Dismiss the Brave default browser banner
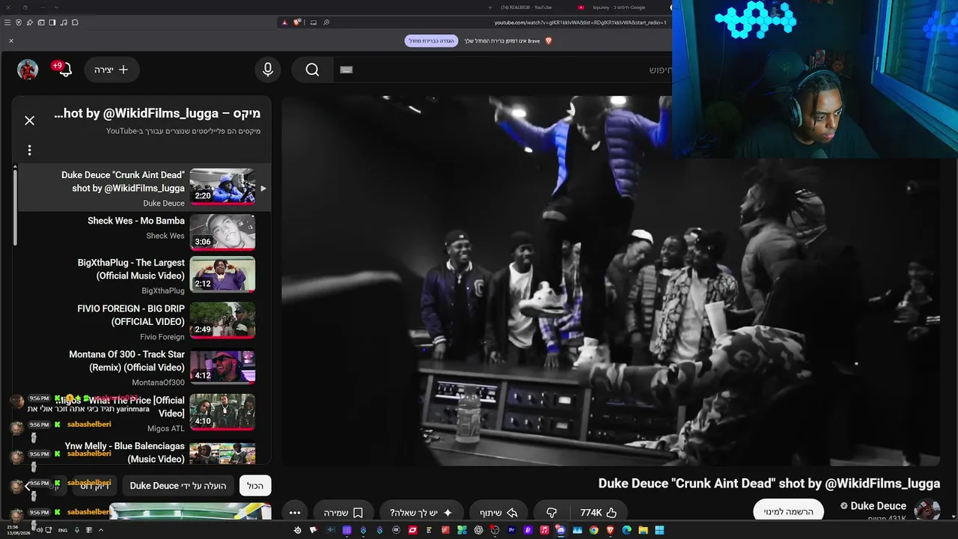Screen dimensions: 958x539 pos(11,40)
